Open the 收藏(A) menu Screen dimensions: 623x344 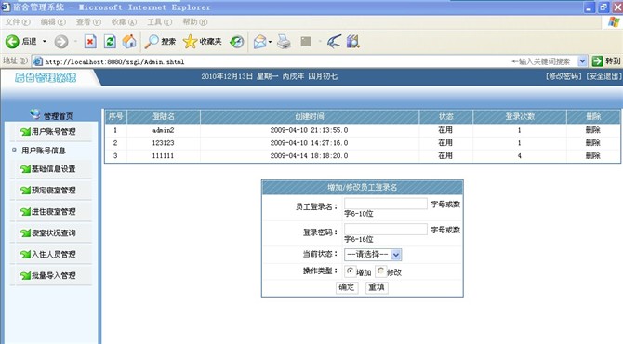coord(124,22)
